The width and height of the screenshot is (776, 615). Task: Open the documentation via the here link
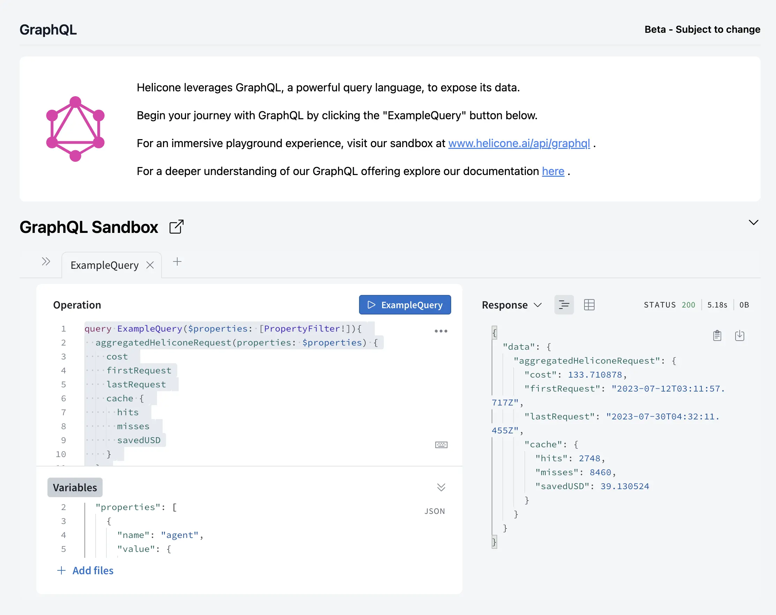click(x=553, y=171)
